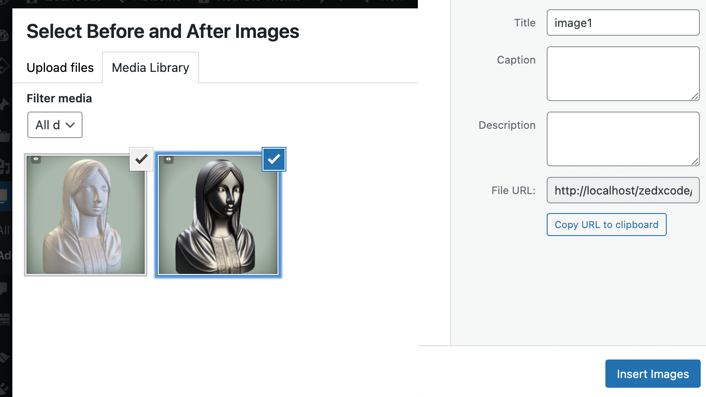Screen dimensions: 706x397
Task: Click the File URL field
Action: 623,190
